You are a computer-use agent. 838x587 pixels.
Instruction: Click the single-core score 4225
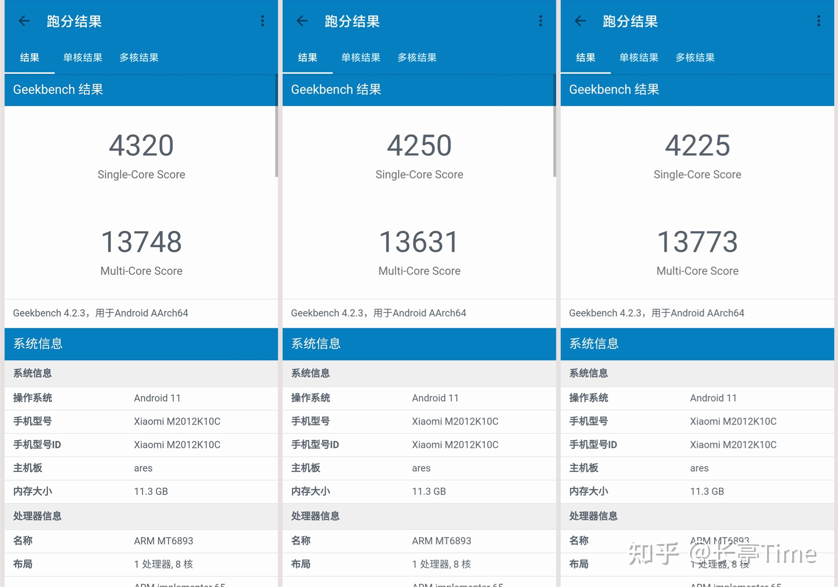[698, 145]
